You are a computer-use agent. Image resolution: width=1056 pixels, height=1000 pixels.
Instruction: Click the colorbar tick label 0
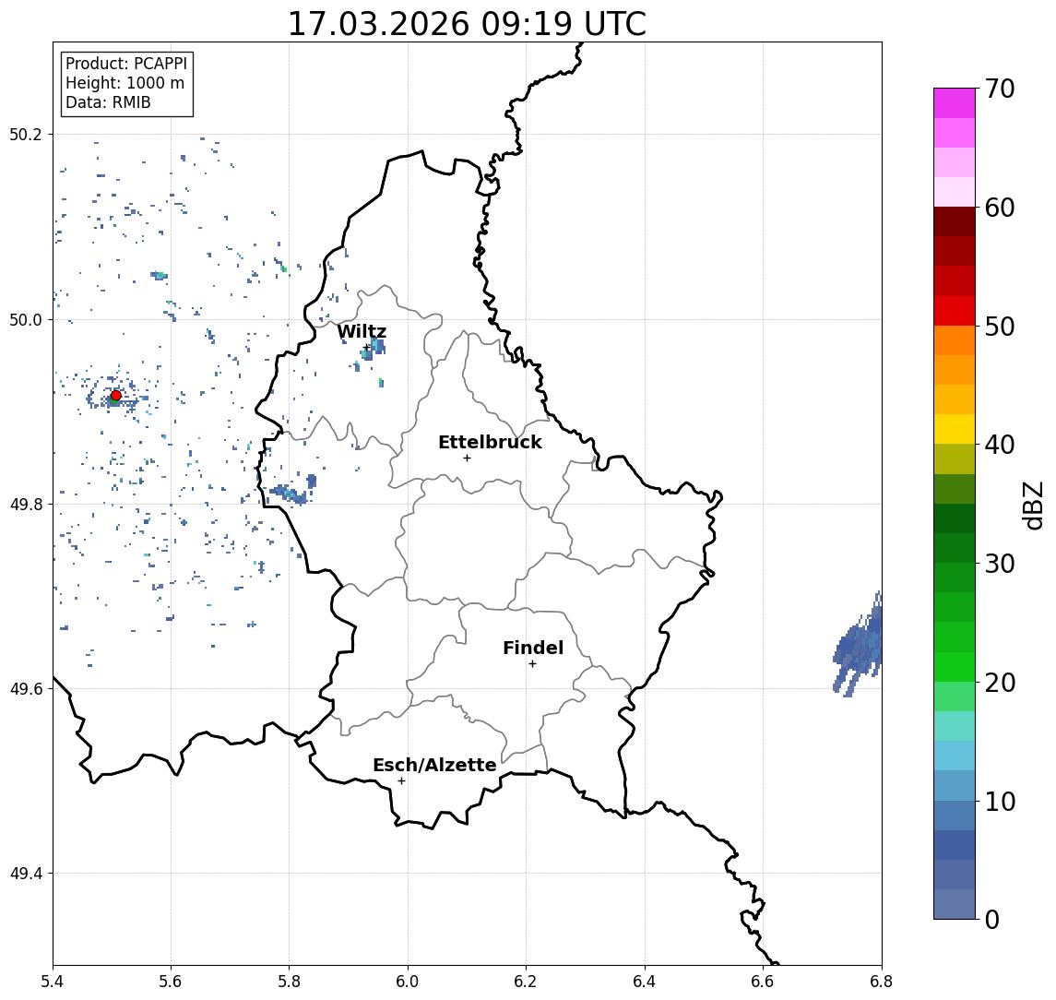(x=992, y=919)
